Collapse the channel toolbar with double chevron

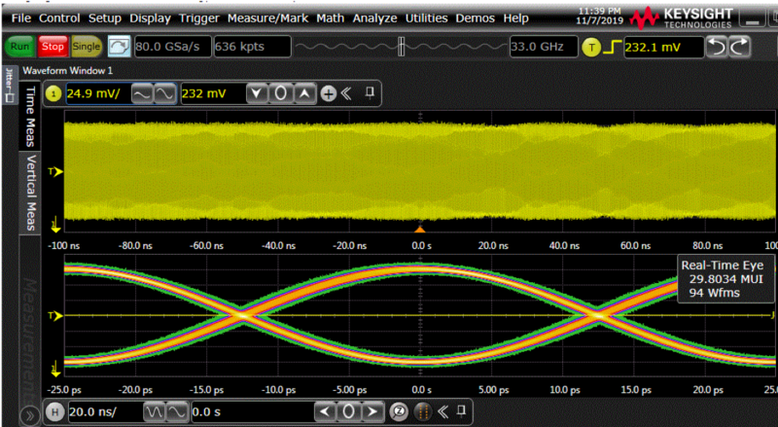(346, 92)
